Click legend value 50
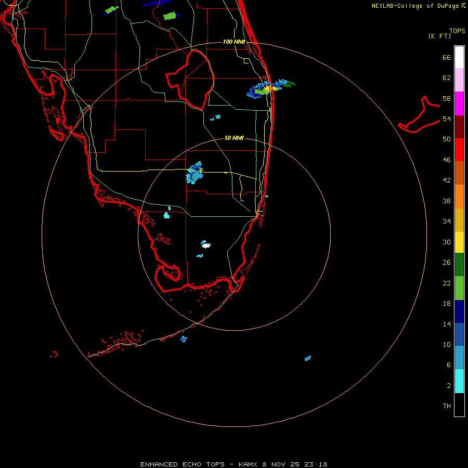 pos(447,139)
